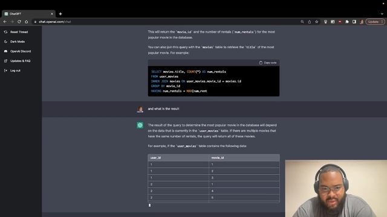The width and height of the screenshot is (387, 217).
Task: Copy code from the SQL code block
Action: pos(268,63)
